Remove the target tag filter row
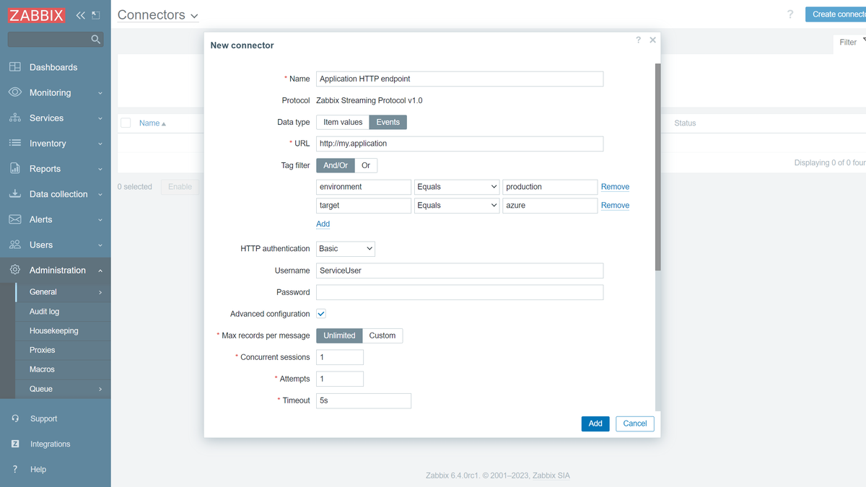 (615, 206)
